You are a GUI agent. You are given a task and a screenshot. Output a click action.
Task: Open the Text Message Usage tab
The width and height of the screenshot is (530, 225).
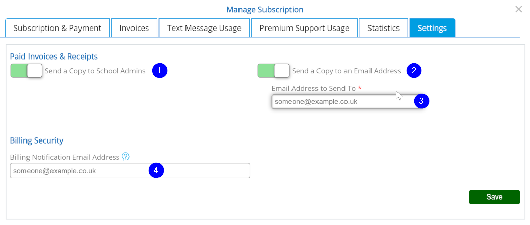point(204,28)
